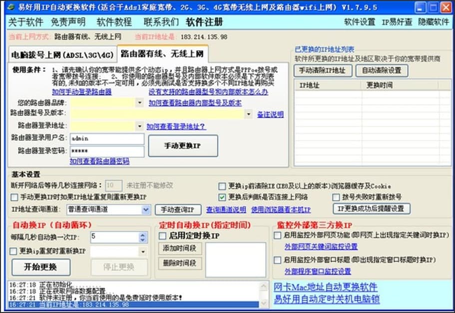
Task: Switch to 电脑拨号上网(ADSL\3G\4G) tab
Action: tap(62, 55)
